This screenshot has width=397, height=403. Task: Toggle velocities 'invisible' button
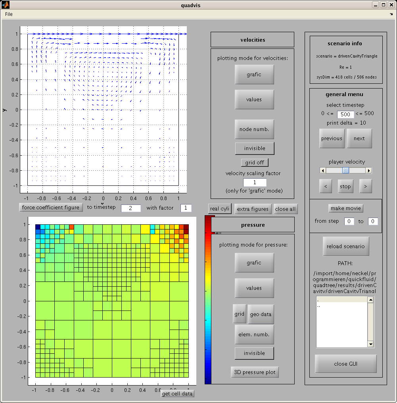pos(255,148)
